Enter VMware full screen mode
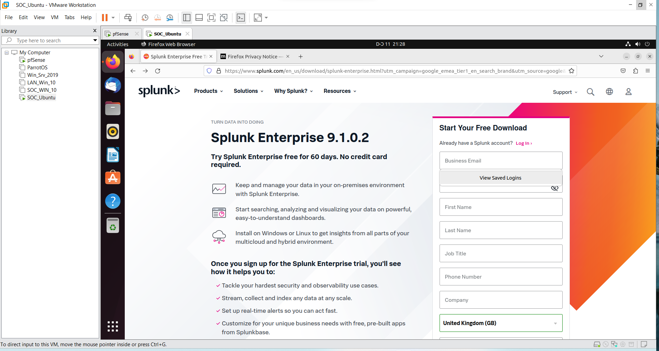This screenshot has width=659, height=351. point(211,17)
